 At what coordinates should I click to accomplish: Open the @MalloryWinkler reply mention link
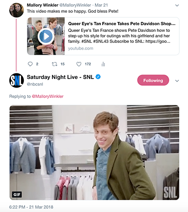[47, 96]
